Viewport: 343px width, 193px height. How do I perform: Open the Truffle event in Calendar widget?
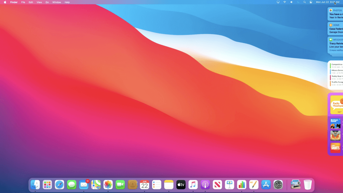(336, 83)
